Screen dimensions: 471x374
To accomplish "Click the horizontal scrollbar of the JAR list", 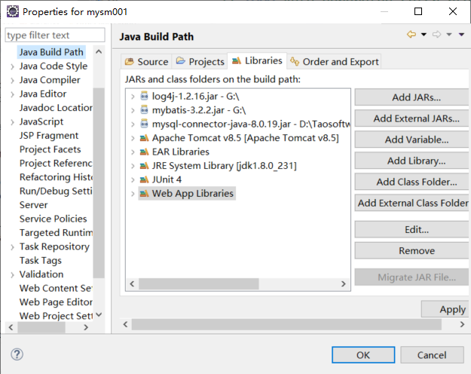I will [x=238, y=284].
